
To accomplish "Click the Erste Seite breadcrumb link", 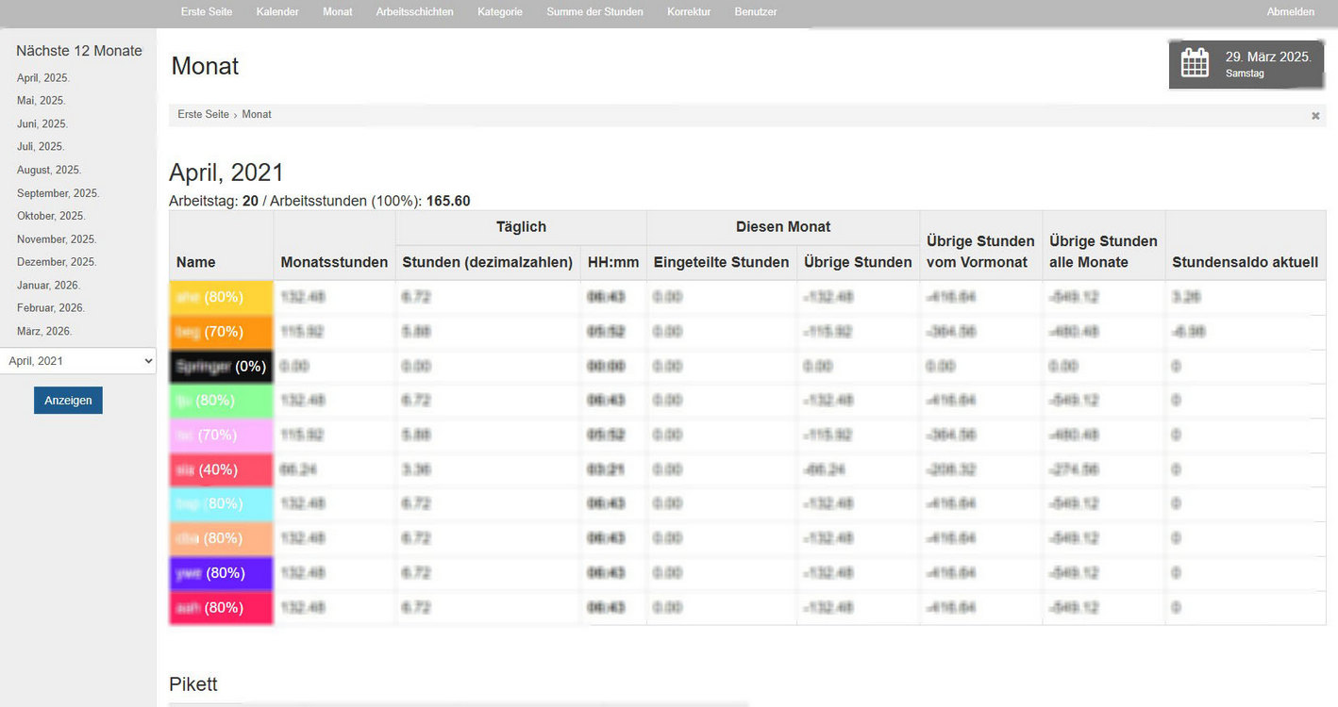I will point(203,114).
